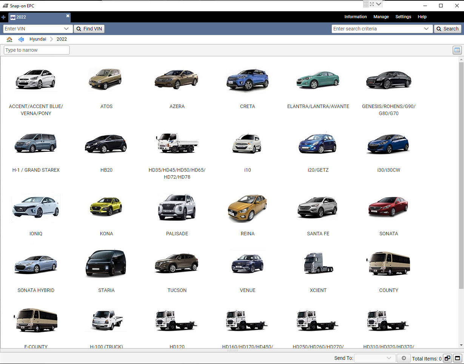
Task: Click the Send To go arrow icon
Action: click(x=404, y=358)
